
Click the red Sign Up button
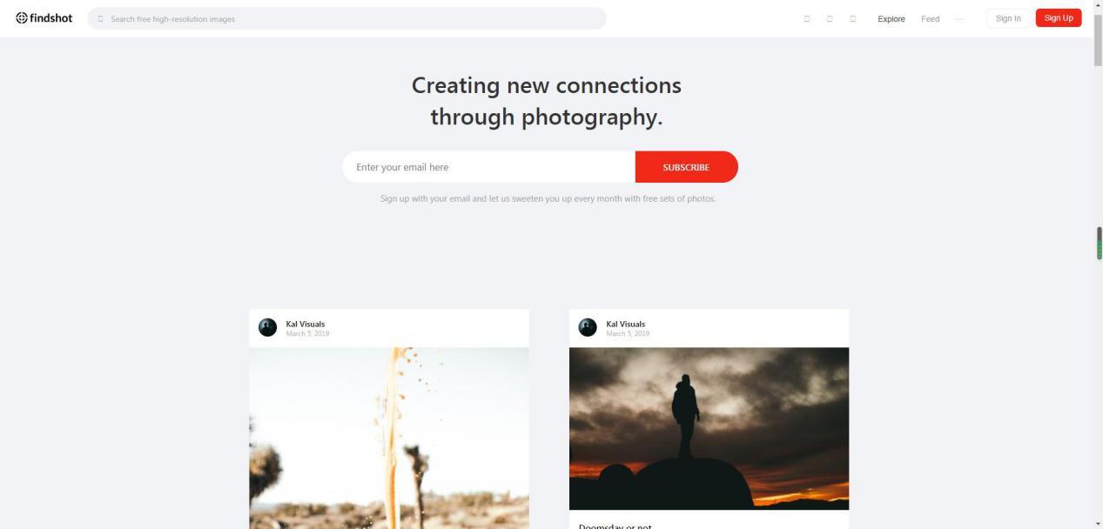[x=1059, y=18]
